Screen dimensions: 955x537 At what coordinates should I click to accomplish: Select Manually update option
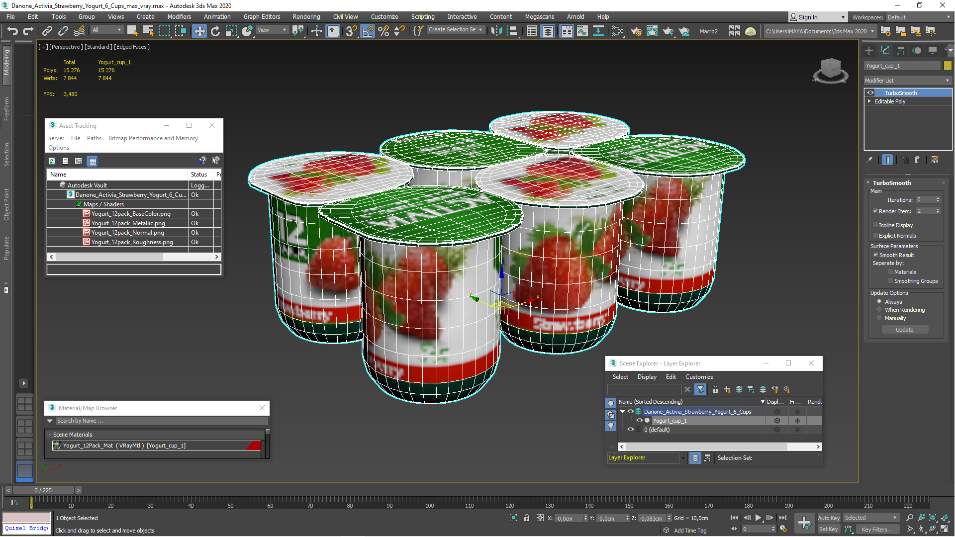[x=879, y=318]
